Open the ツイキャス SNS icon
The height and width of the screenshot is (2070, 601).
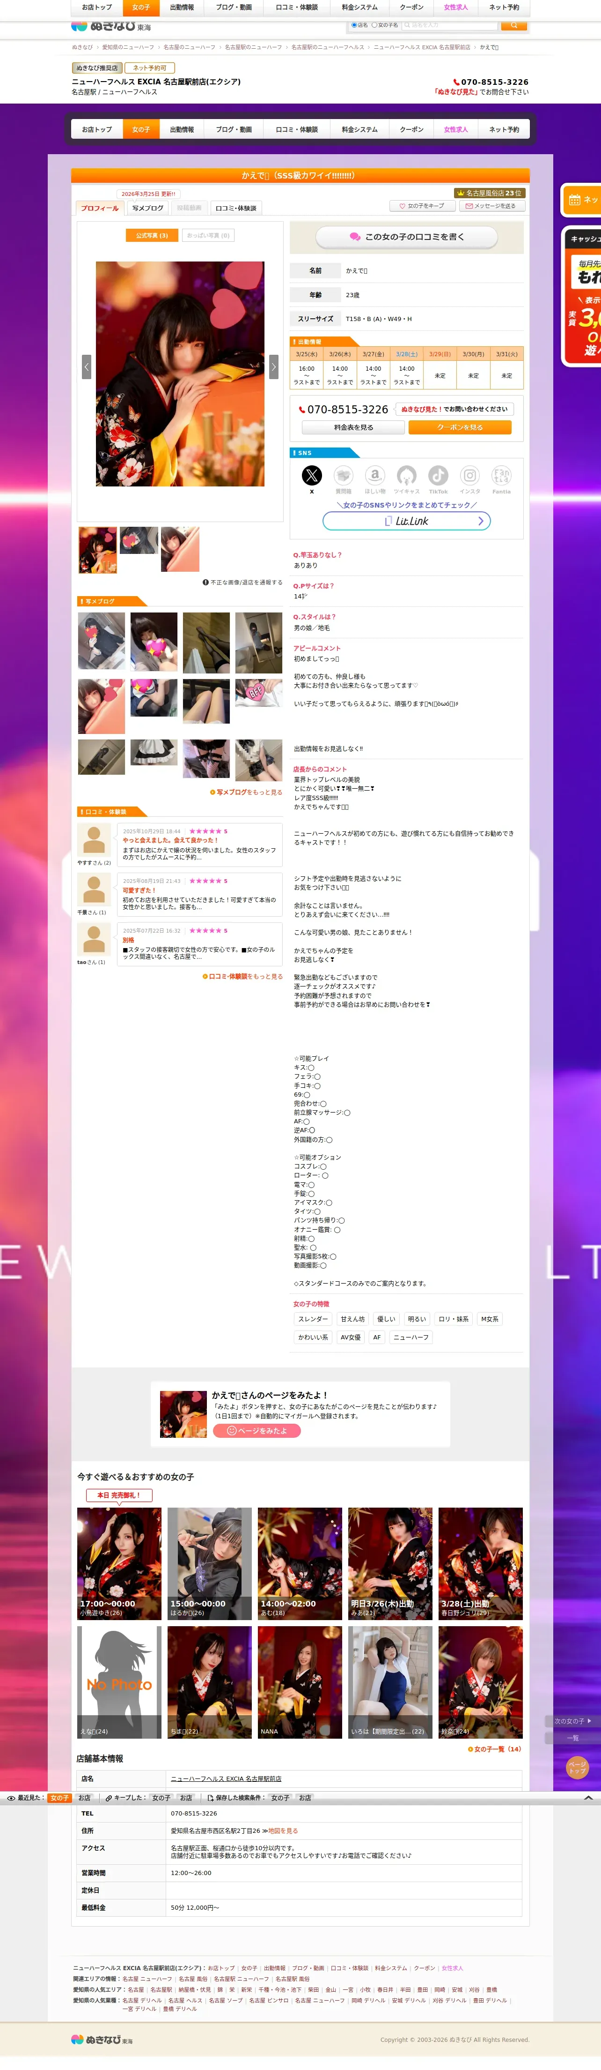click(x=407, y=475)
